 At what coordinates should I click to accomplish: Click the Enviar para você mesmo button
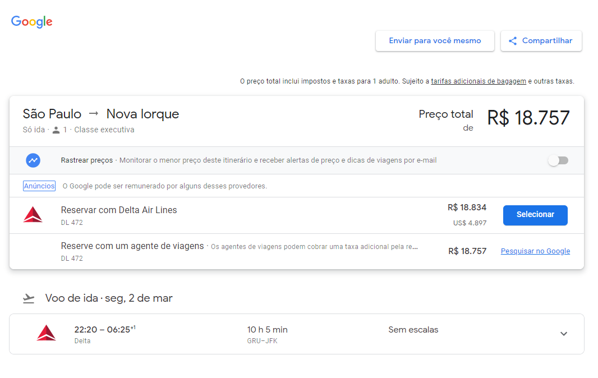click(x=435, y=40)
